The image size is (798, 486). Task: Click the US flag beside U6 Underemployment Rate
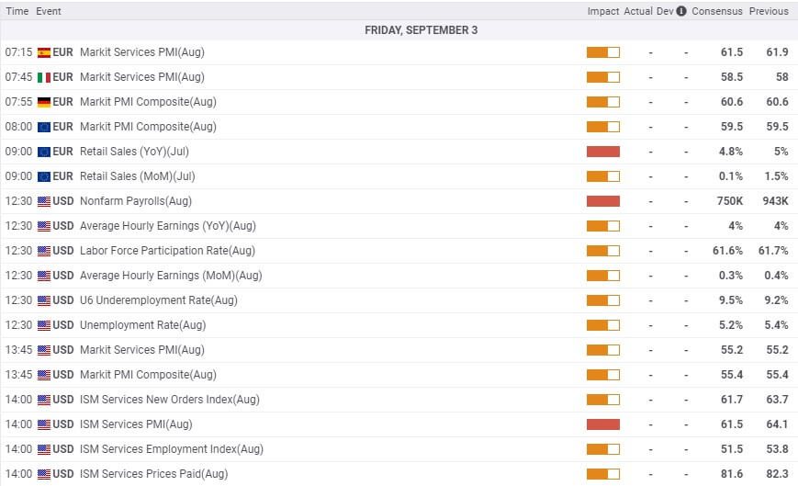pos(43,300)
